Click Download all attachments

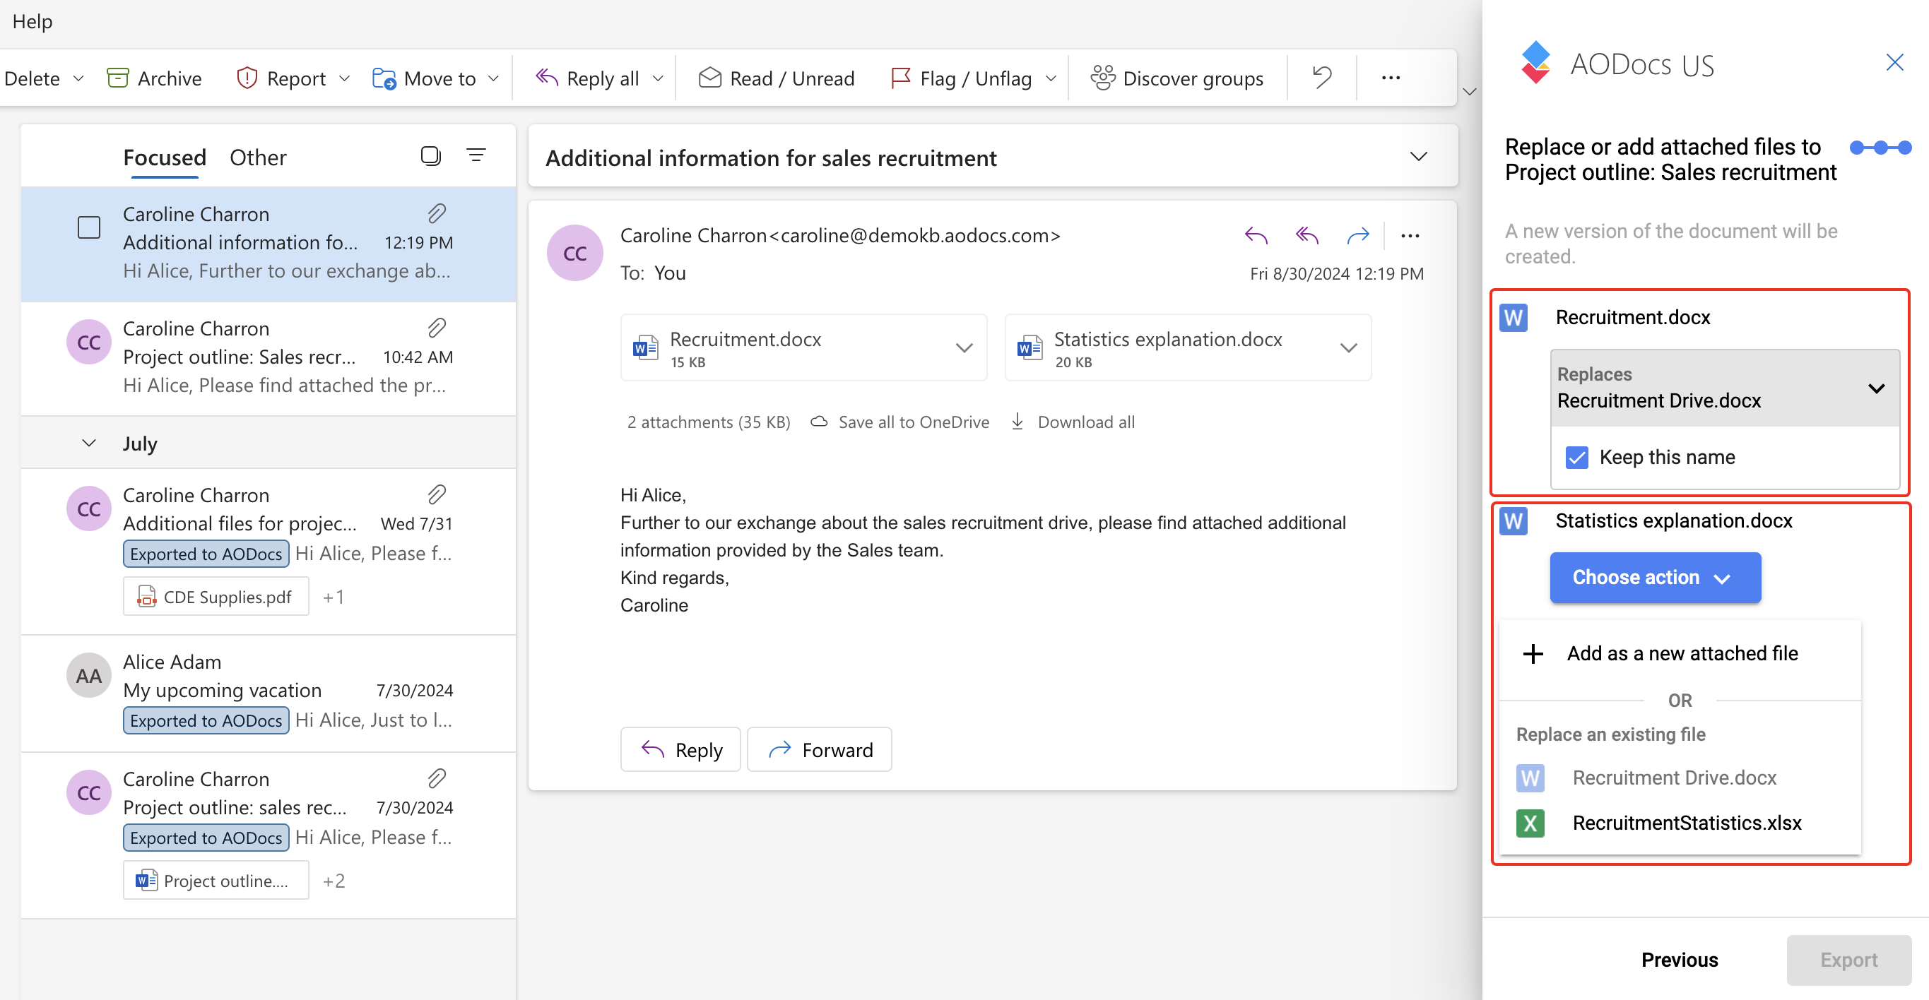[x=1073, y=422]
